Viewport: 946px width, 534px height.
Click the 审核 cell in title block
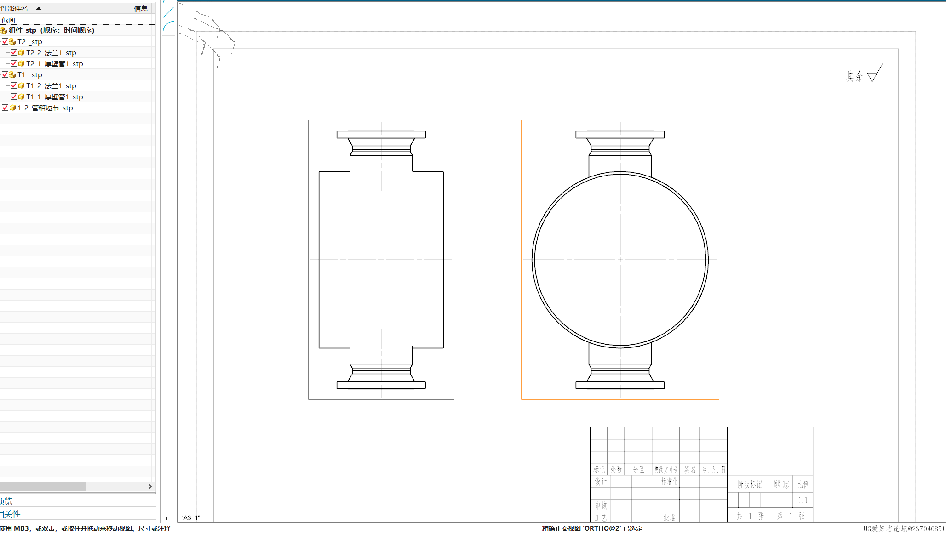pos(601,506)
